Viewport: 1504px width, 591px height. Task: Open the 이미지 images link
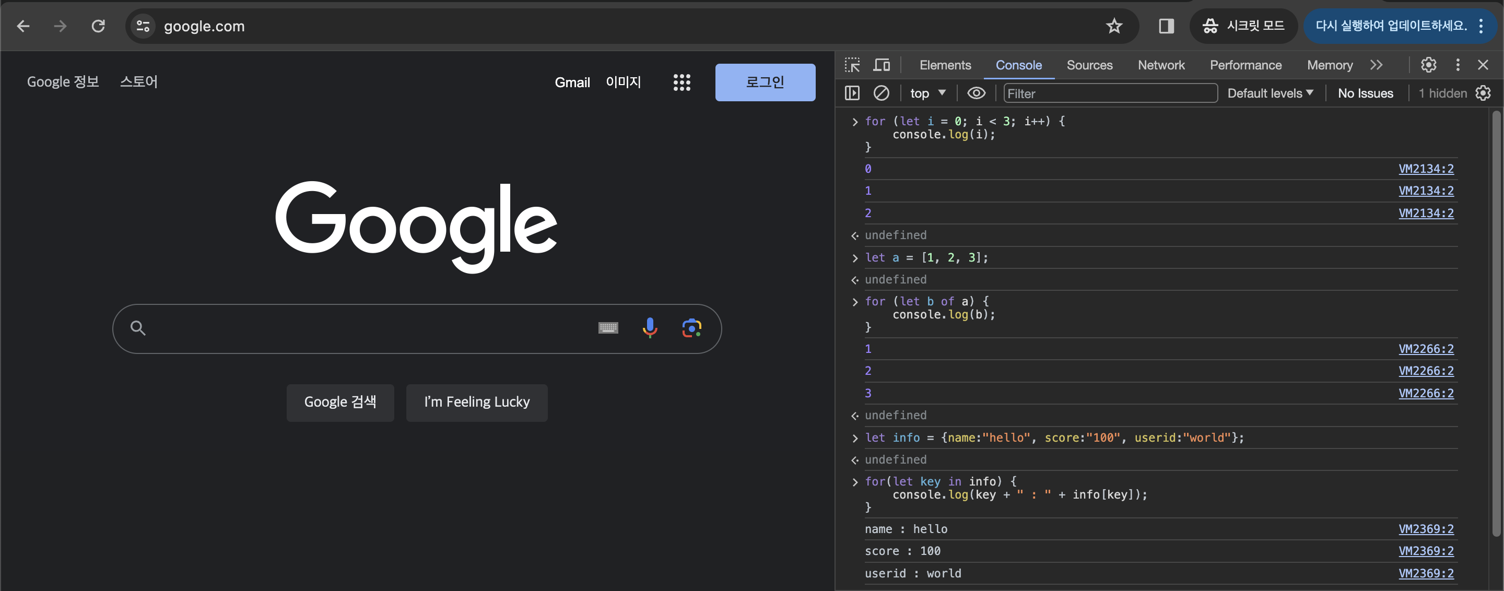[x=623, y=82]
